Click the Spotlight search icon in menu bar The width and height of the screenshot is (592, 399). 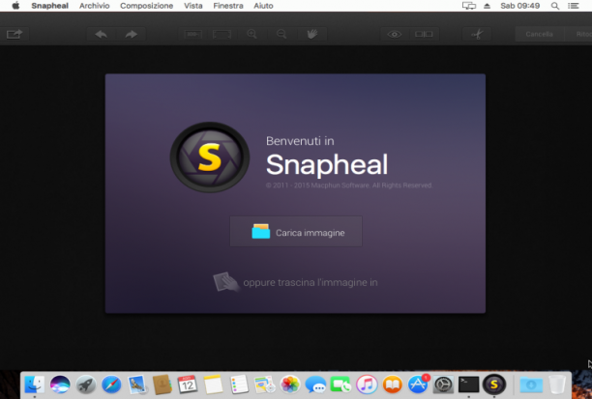click(555, 6)
